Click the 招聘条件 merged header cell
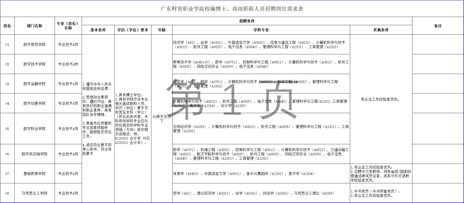This screenshot has width=464, height=203. pyautogui.click(x=247, y=21)
